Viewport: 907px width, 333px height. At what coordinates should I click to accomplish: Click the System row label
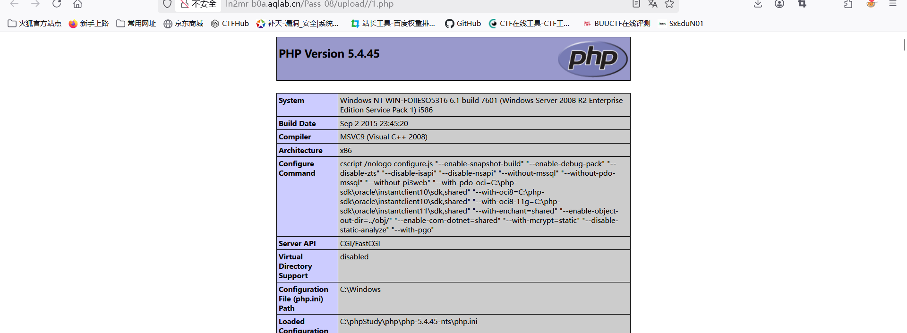click(291, 101)
